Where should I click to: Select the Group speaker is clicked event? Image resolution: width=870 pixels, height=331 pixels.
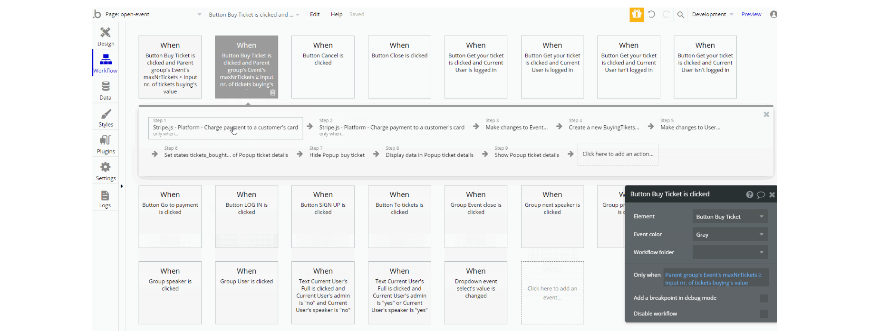tap(170, 293)
